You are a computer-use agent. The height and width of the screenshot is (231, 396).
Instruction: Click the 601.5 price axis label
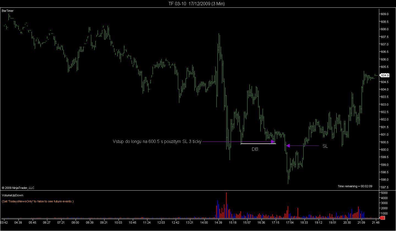coord(384,127)
